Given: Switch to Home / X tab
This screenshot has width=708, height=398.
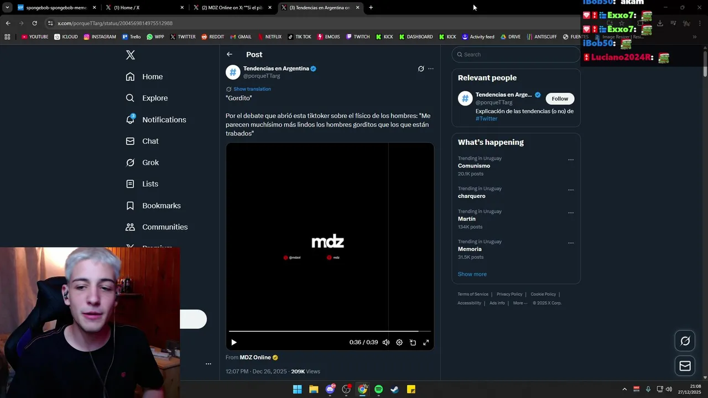Looking at the screenshot, I should pyautogui.click(x=145, y=8).
